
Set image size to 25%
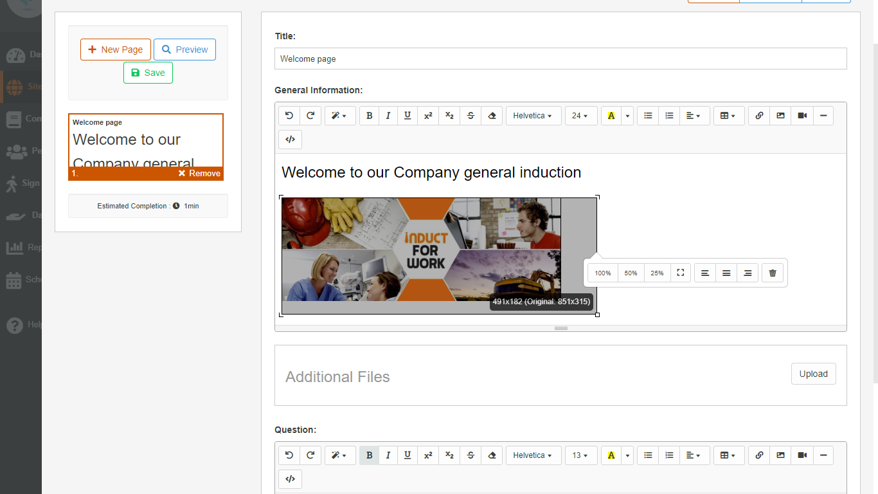tap(657, 273)
